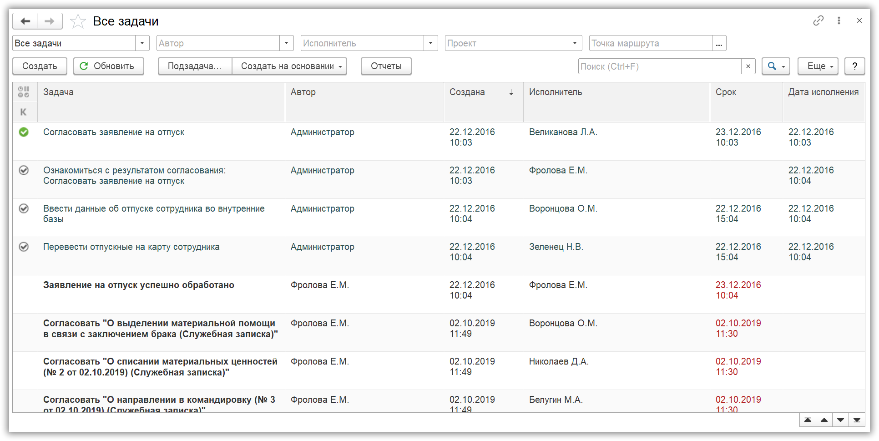Click into the Автор filter field
The width and height of the screenshot is (879, 441).
pos(218,43)
